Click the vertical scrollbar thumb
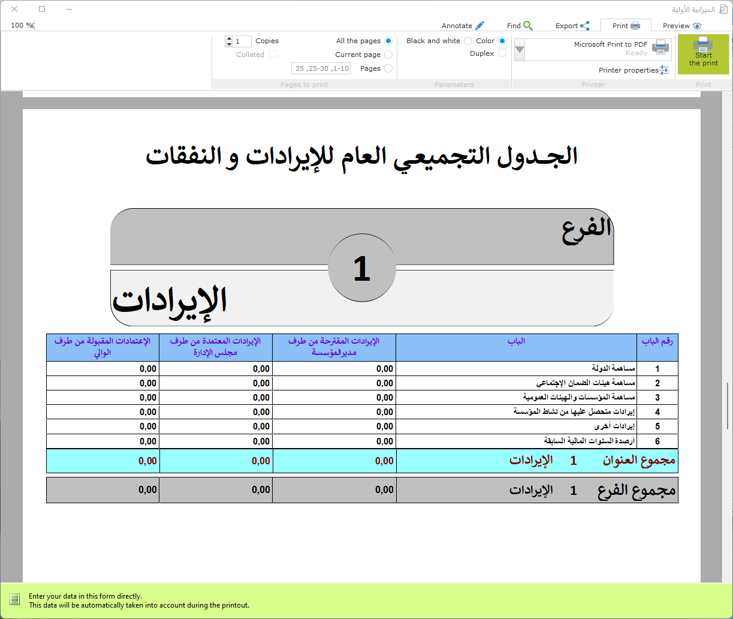 728,405
